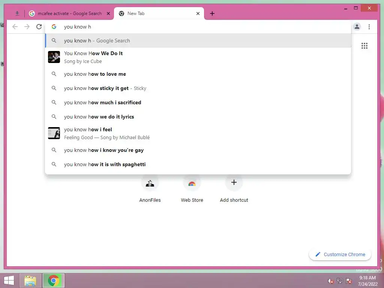
Task: Select 'you know how to love me' suggestion
Action: (x=198, y=74)
